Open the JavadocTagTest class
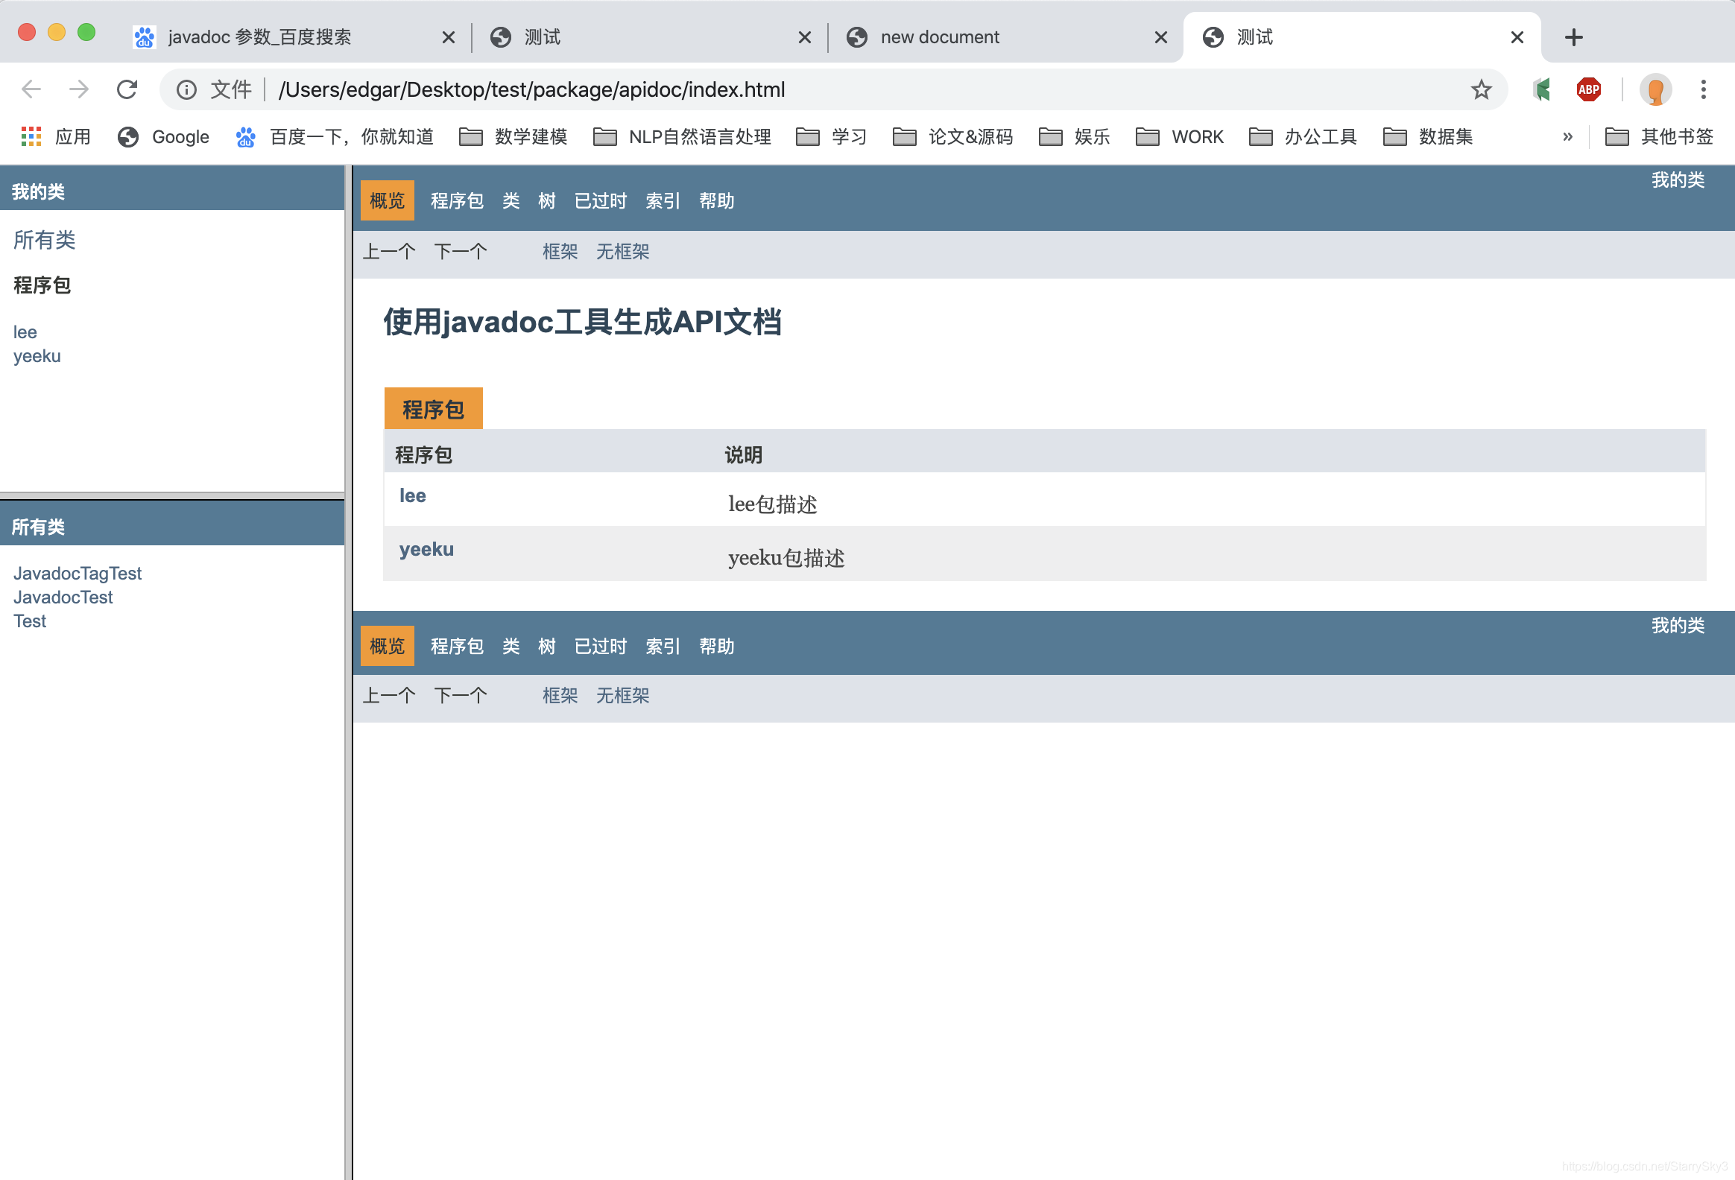 point(78,573)
